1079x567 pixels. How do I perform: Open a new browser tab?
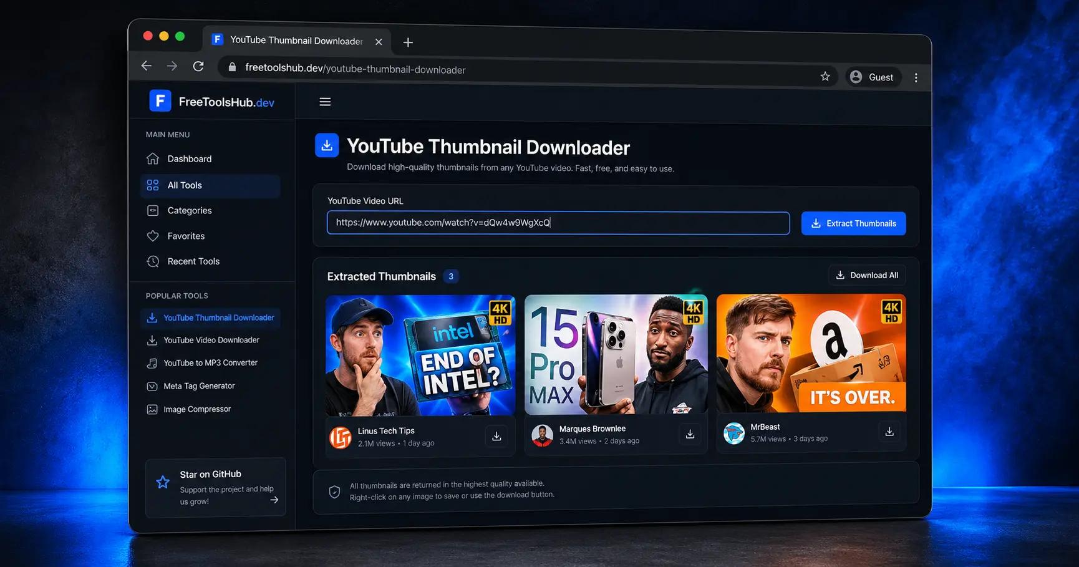pos(408,42)
